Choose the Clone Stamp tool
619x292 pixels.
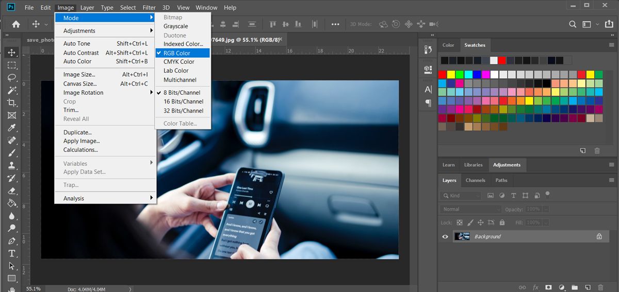(x=11, y=165)
